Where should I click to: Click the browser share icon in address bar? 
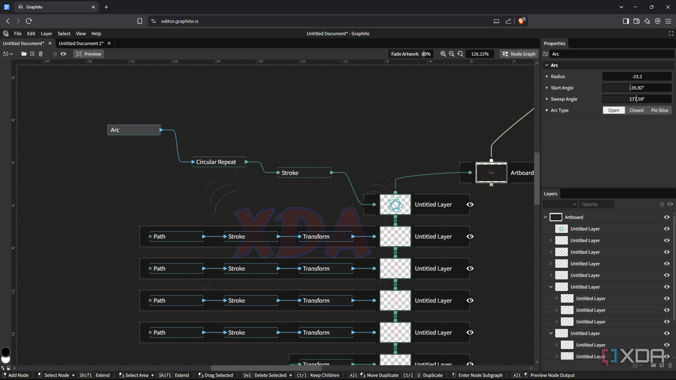tap(508, 21)
